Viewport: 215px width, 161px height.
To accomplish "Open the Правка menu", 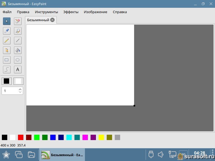I will pyautogui.click(x=23, y=12).
